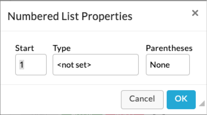Viewport: 207px width, 115px height.
Task: Close the Numbered List Properties dialog
Action: pos(195,13)
